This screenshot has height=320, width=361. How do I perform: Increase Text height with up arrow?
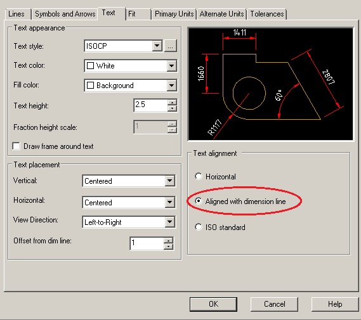pos(172,102)
